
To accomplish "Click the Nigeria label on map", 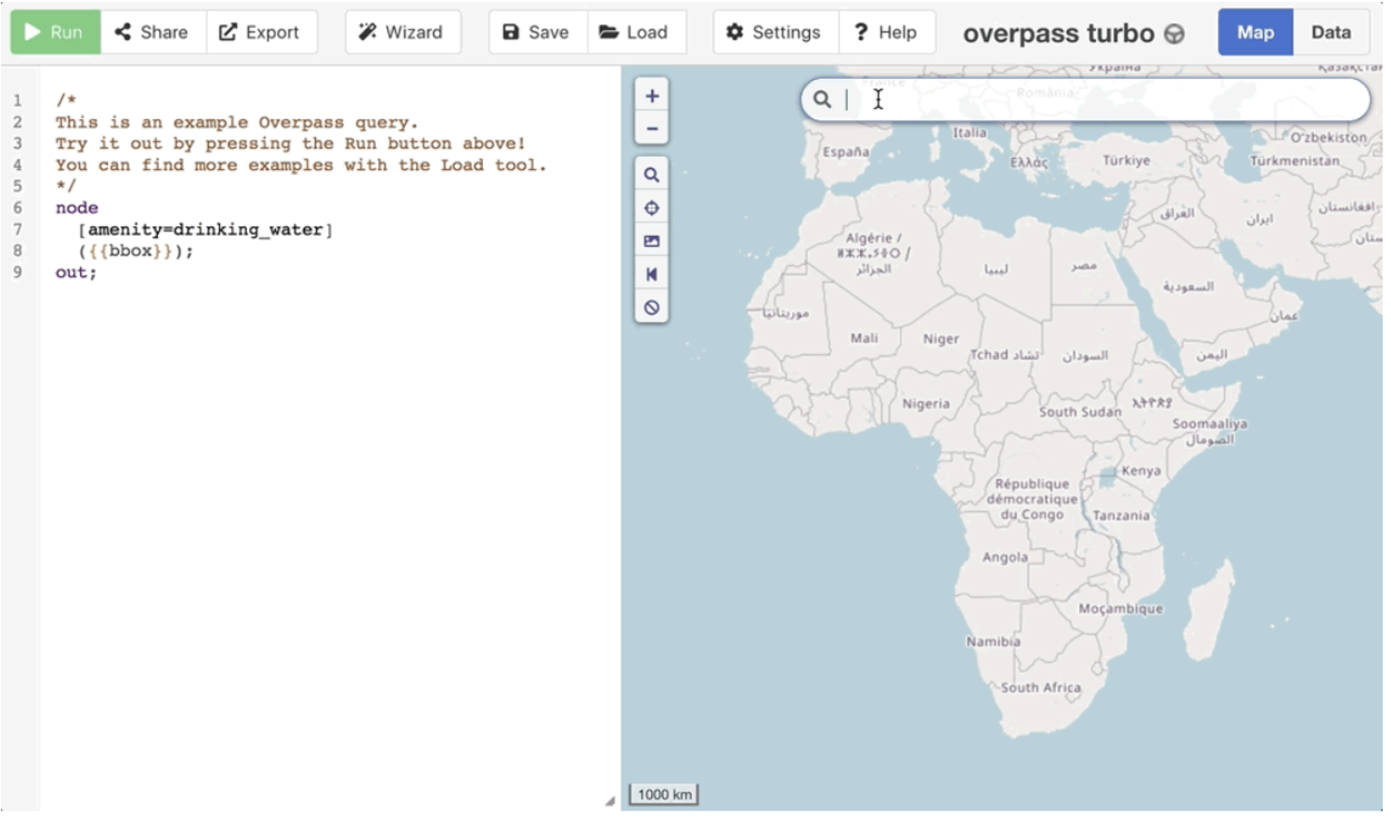I will 926,404.
